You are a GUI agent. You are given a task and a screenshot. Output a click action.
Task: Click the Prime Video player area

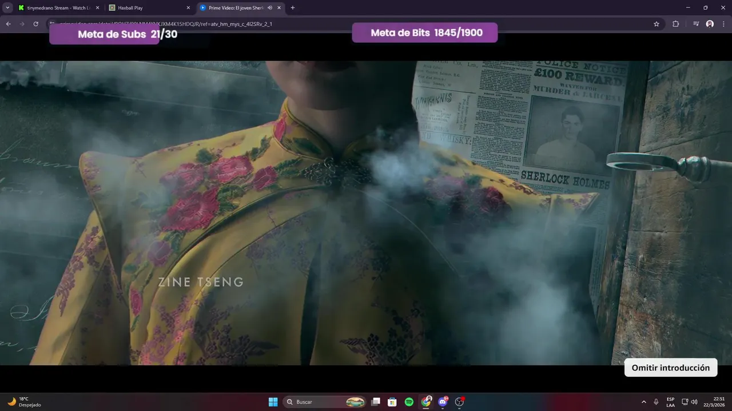pyautogui.click(x=366, y=212)
